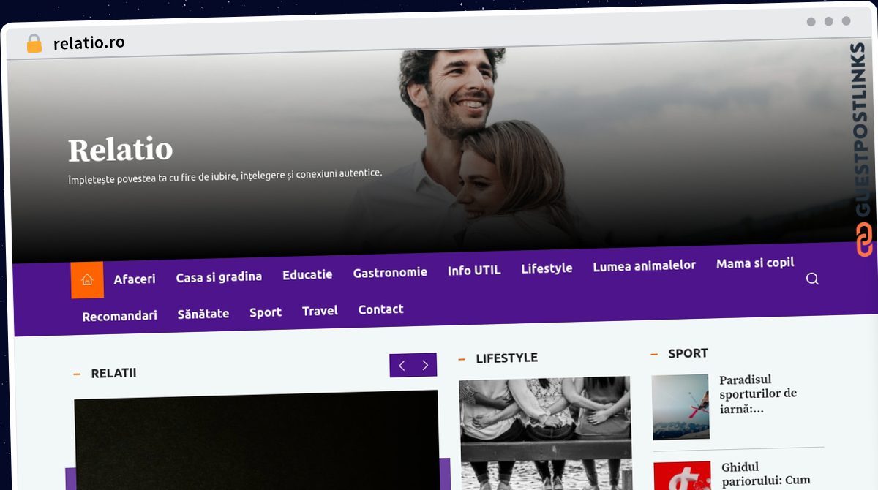This screenshot has width=878, height=490.
Task: Click the next slide arrow in Relatii
Action: pyautogui.click(x=425, y=366)
